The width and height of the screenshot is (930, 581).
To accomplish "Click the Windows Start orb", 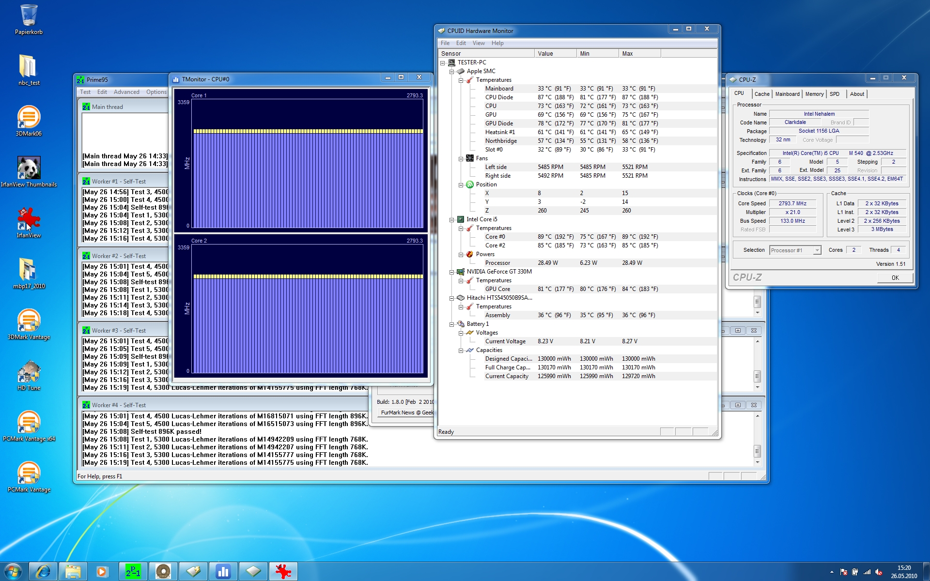I will 13,571.
